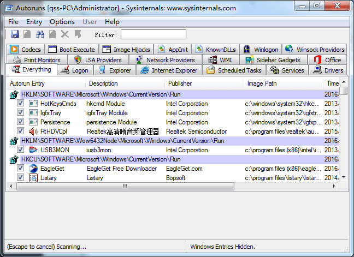Toggle the Listary autorun checkbox
Image resolution: width=354 pixels, height=257 pixels.
(20, 177)
